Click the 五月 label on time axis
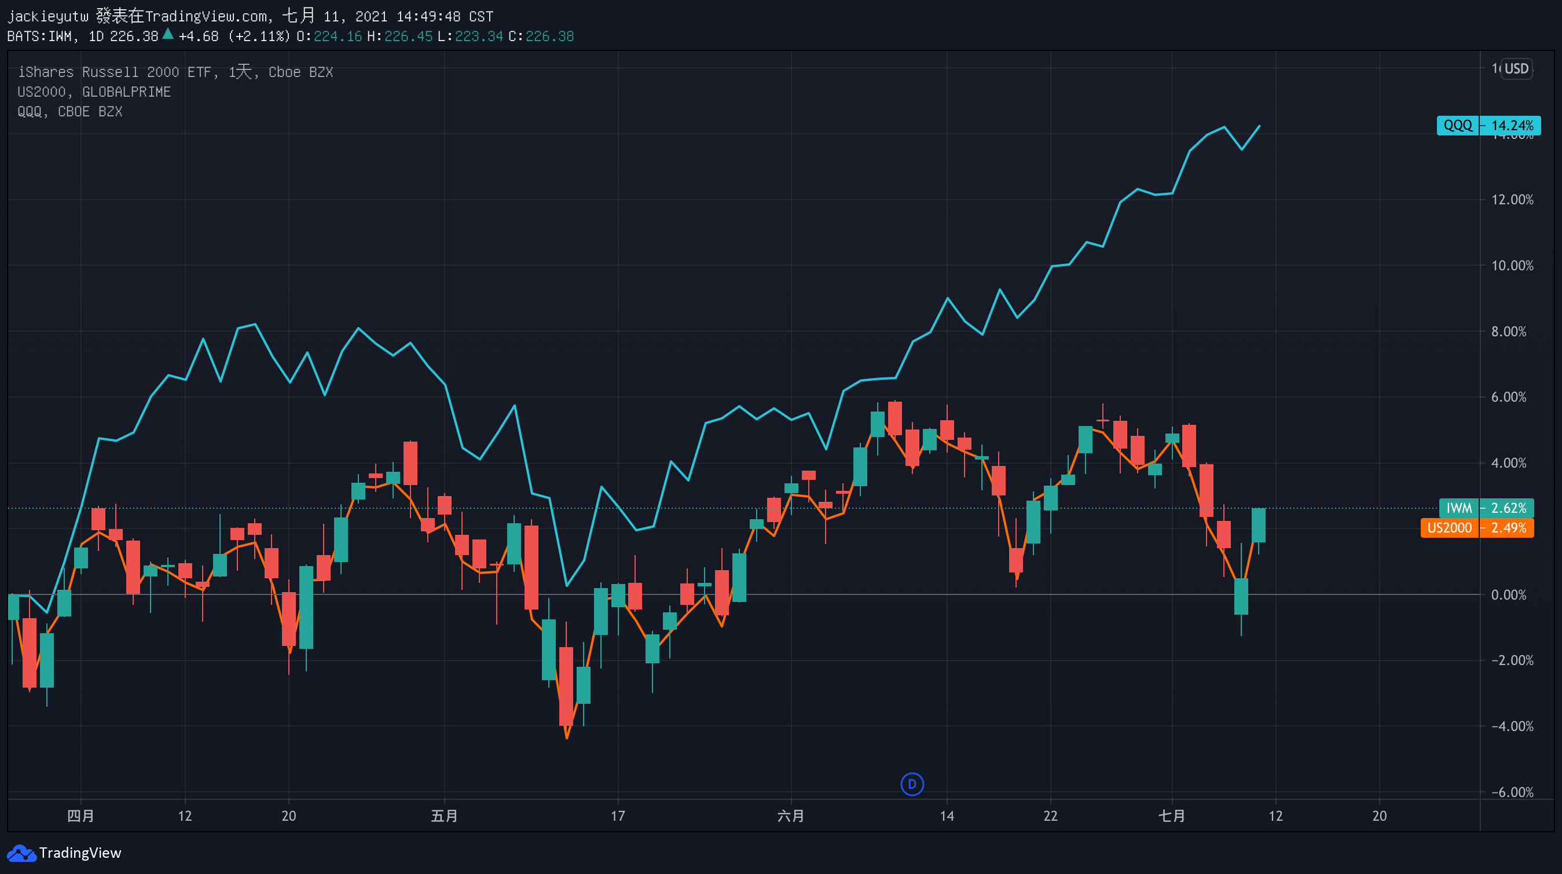Image resolution: width=1562 pixels, height=874 pixels. (444, 816)
